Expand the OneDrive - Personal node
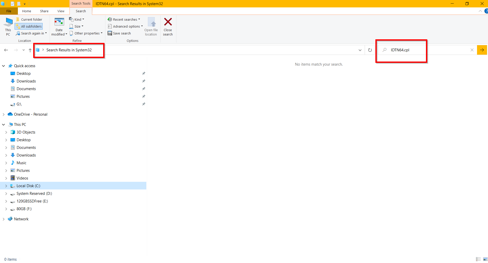The height and width of the screenshot is (263, 488). pyautogui.click(x=4, y=114)
